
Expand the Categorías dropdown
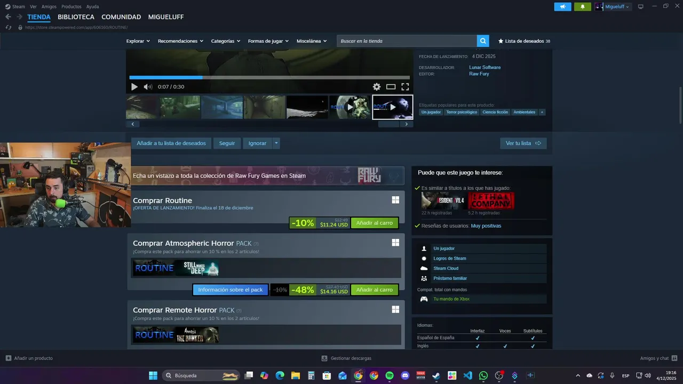[x=225, y=41]
